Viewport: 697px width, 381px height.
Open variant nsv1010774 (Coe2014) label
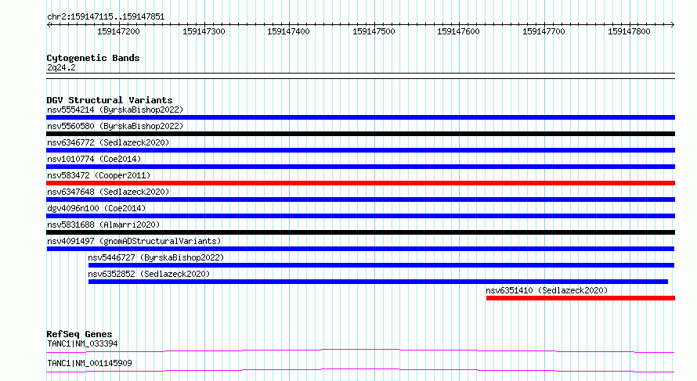point(94,159)
